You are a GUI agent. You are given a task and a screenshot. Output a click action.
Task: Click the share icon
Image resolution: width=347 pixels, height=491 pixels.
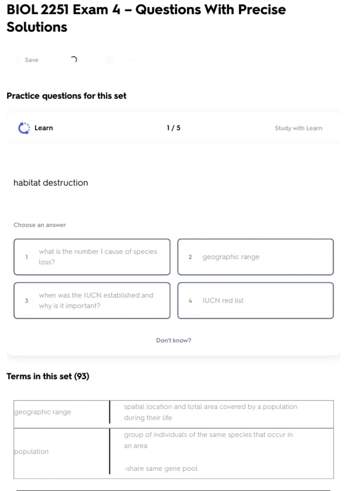109,60
